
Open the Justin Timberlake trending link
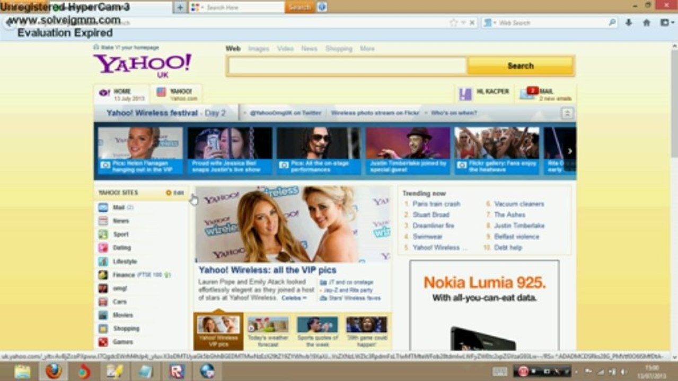pos(519,225)
